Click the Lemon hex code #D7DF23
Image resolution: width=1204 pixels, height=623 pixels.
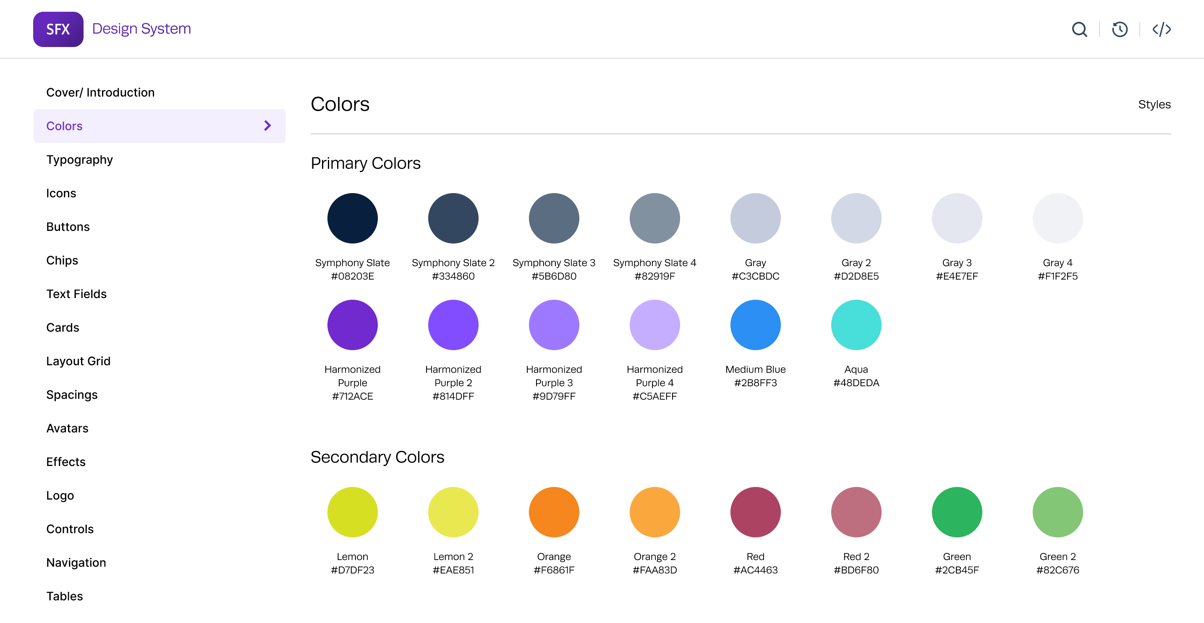tap(352, 570)
